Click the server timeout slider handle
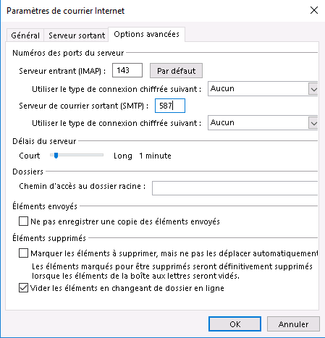325x338 pixels. (56, 156)
